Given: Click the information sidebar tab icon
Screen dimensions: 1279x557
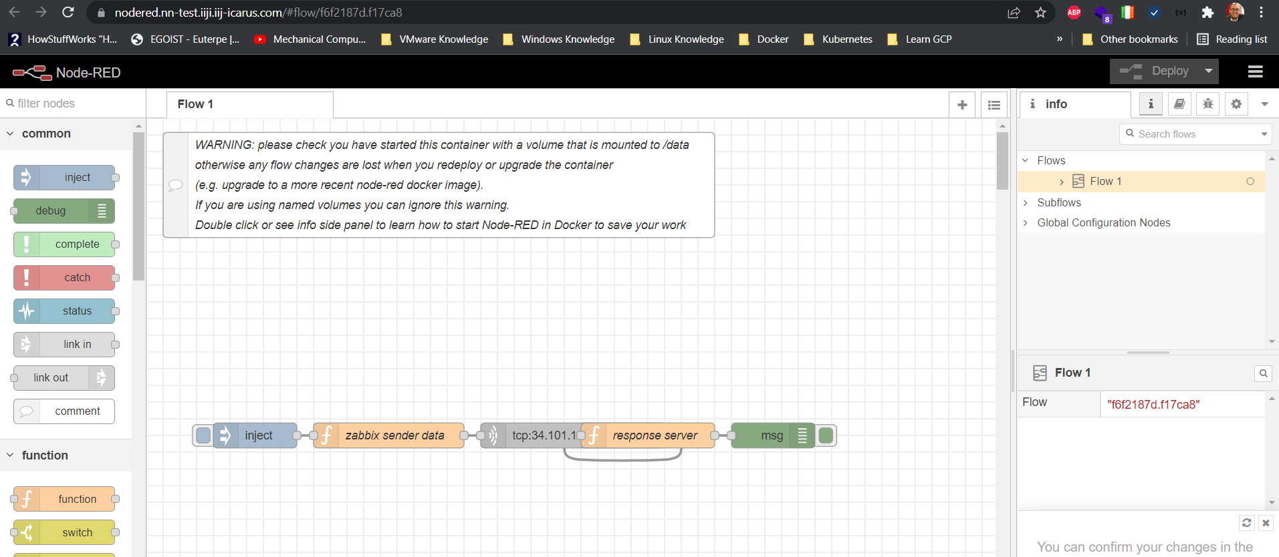Looking at the screenshot, I should [x=1151, y=104].
